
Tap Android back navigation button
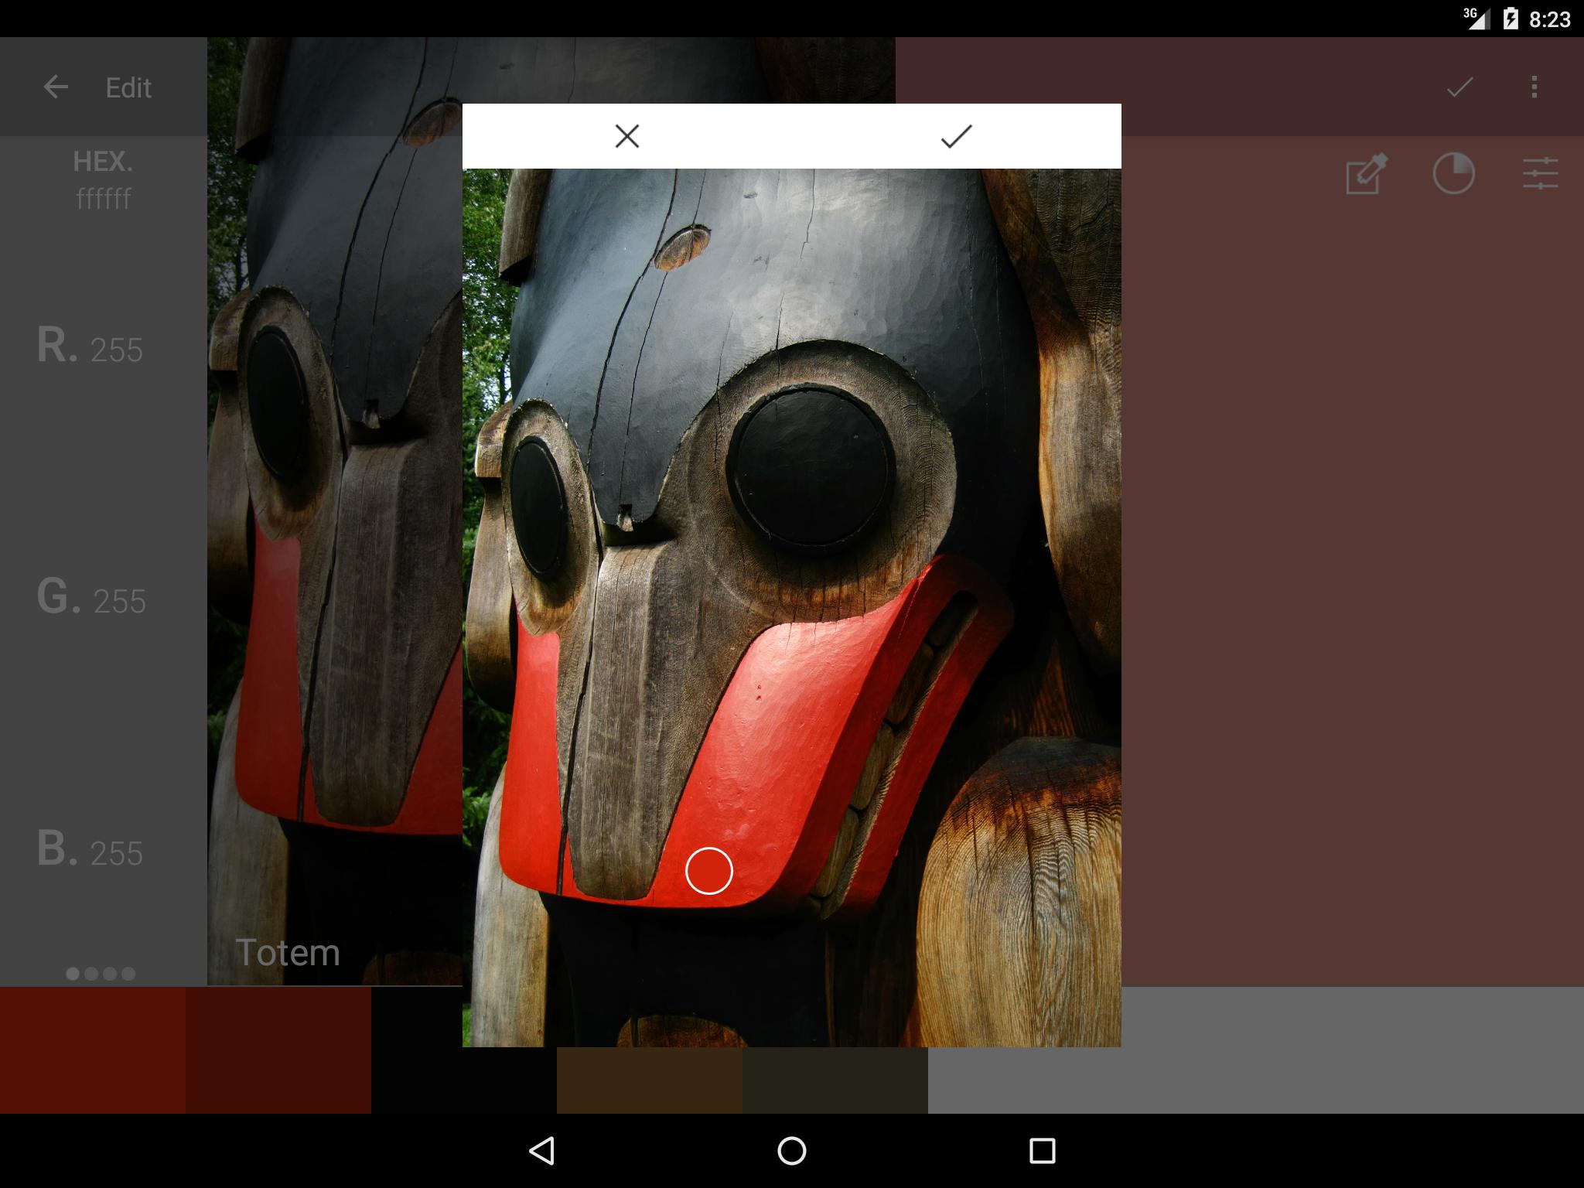coord(541,1151)
